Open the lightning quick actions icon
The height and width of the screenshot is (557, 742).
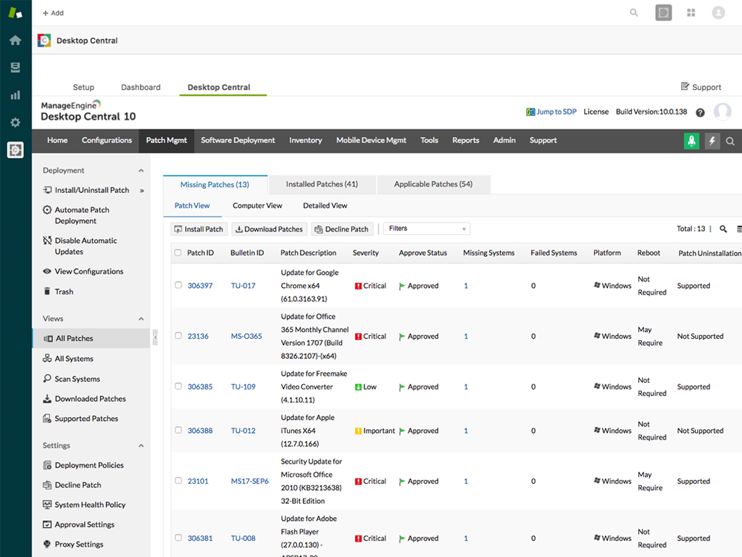click(x=712, y=140)
